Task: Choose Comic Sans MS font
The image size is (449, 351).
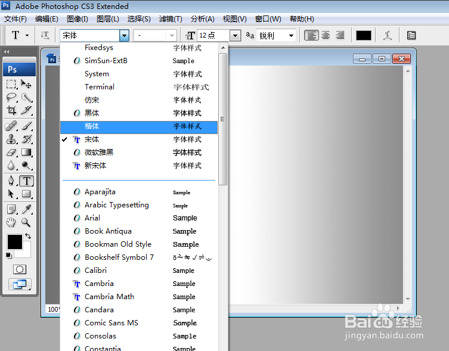Action: click(x=139, y=323)
